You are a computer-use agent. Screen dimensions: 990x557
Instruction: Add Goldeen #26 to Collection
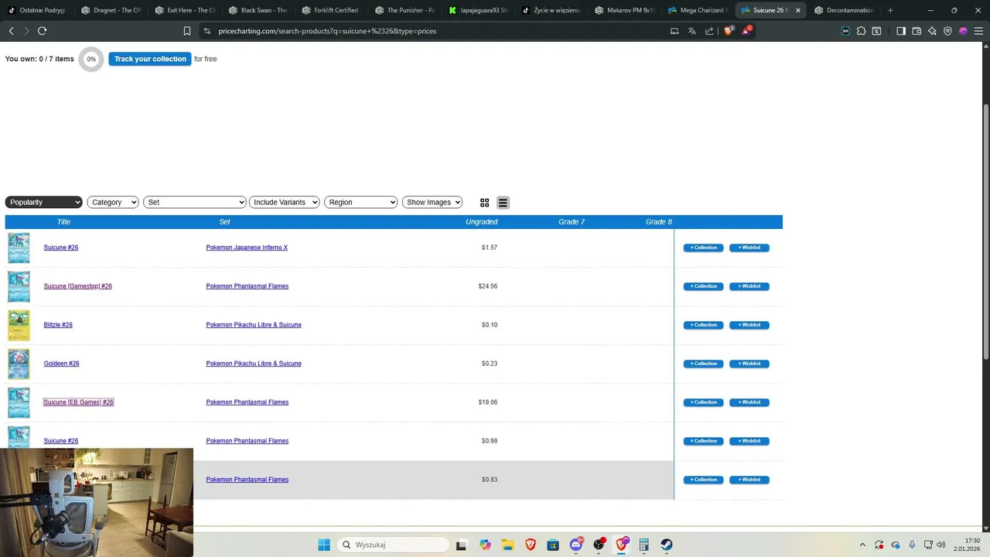tap(703, 364)
